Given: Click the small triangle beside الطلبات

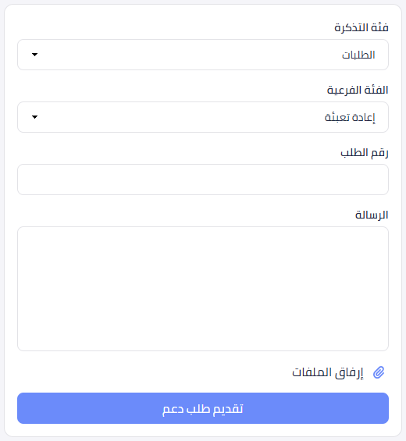Looking at the screenshot, I should (x=34, y=55).
